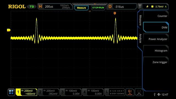
Task: Select the GII square wave generator icon
Action: 139,92
